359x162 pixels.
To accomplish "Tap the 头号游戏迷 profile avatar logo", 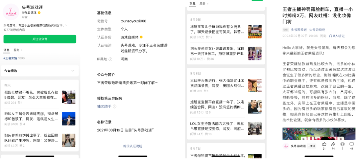I will [x=11, y=12].
